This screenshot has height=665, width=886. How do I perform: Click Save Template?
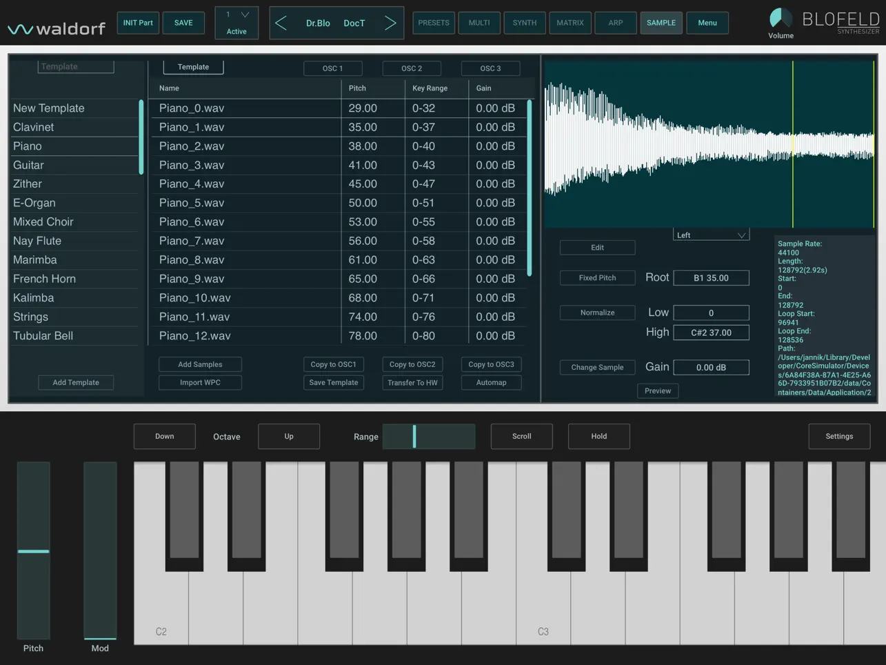[x=333, y=382]
